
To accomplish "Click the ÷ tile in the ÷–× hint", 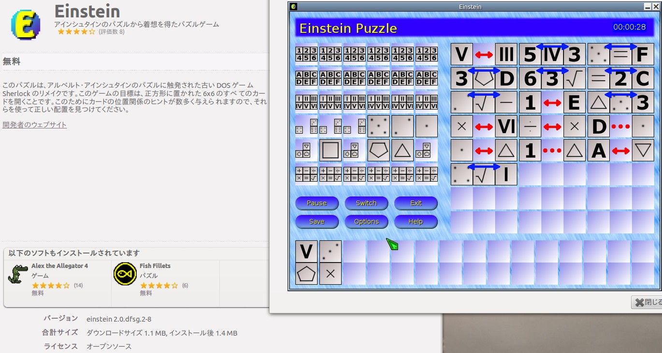I will 531,127.
